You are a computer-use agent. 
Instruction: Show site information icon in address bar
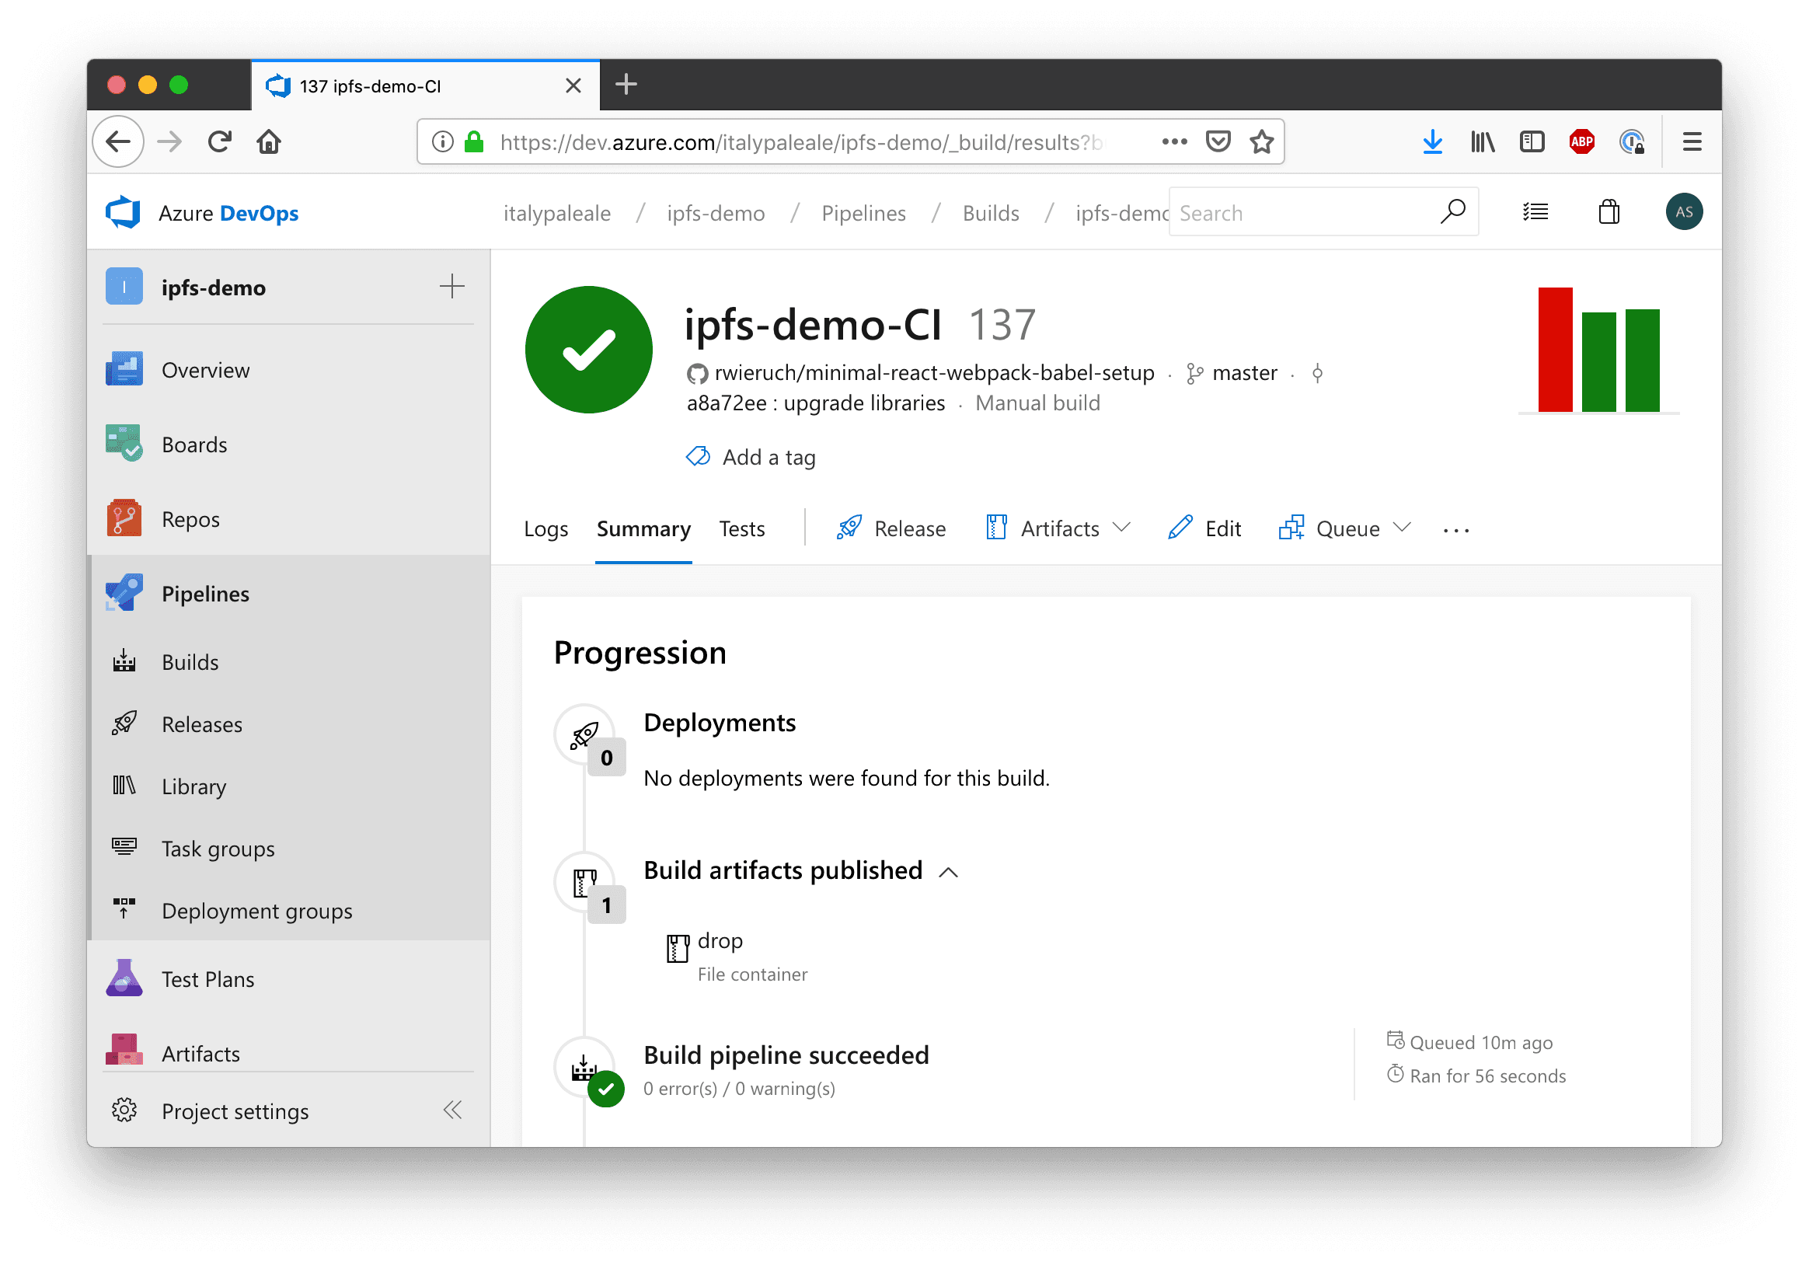(x=443, y=141)
